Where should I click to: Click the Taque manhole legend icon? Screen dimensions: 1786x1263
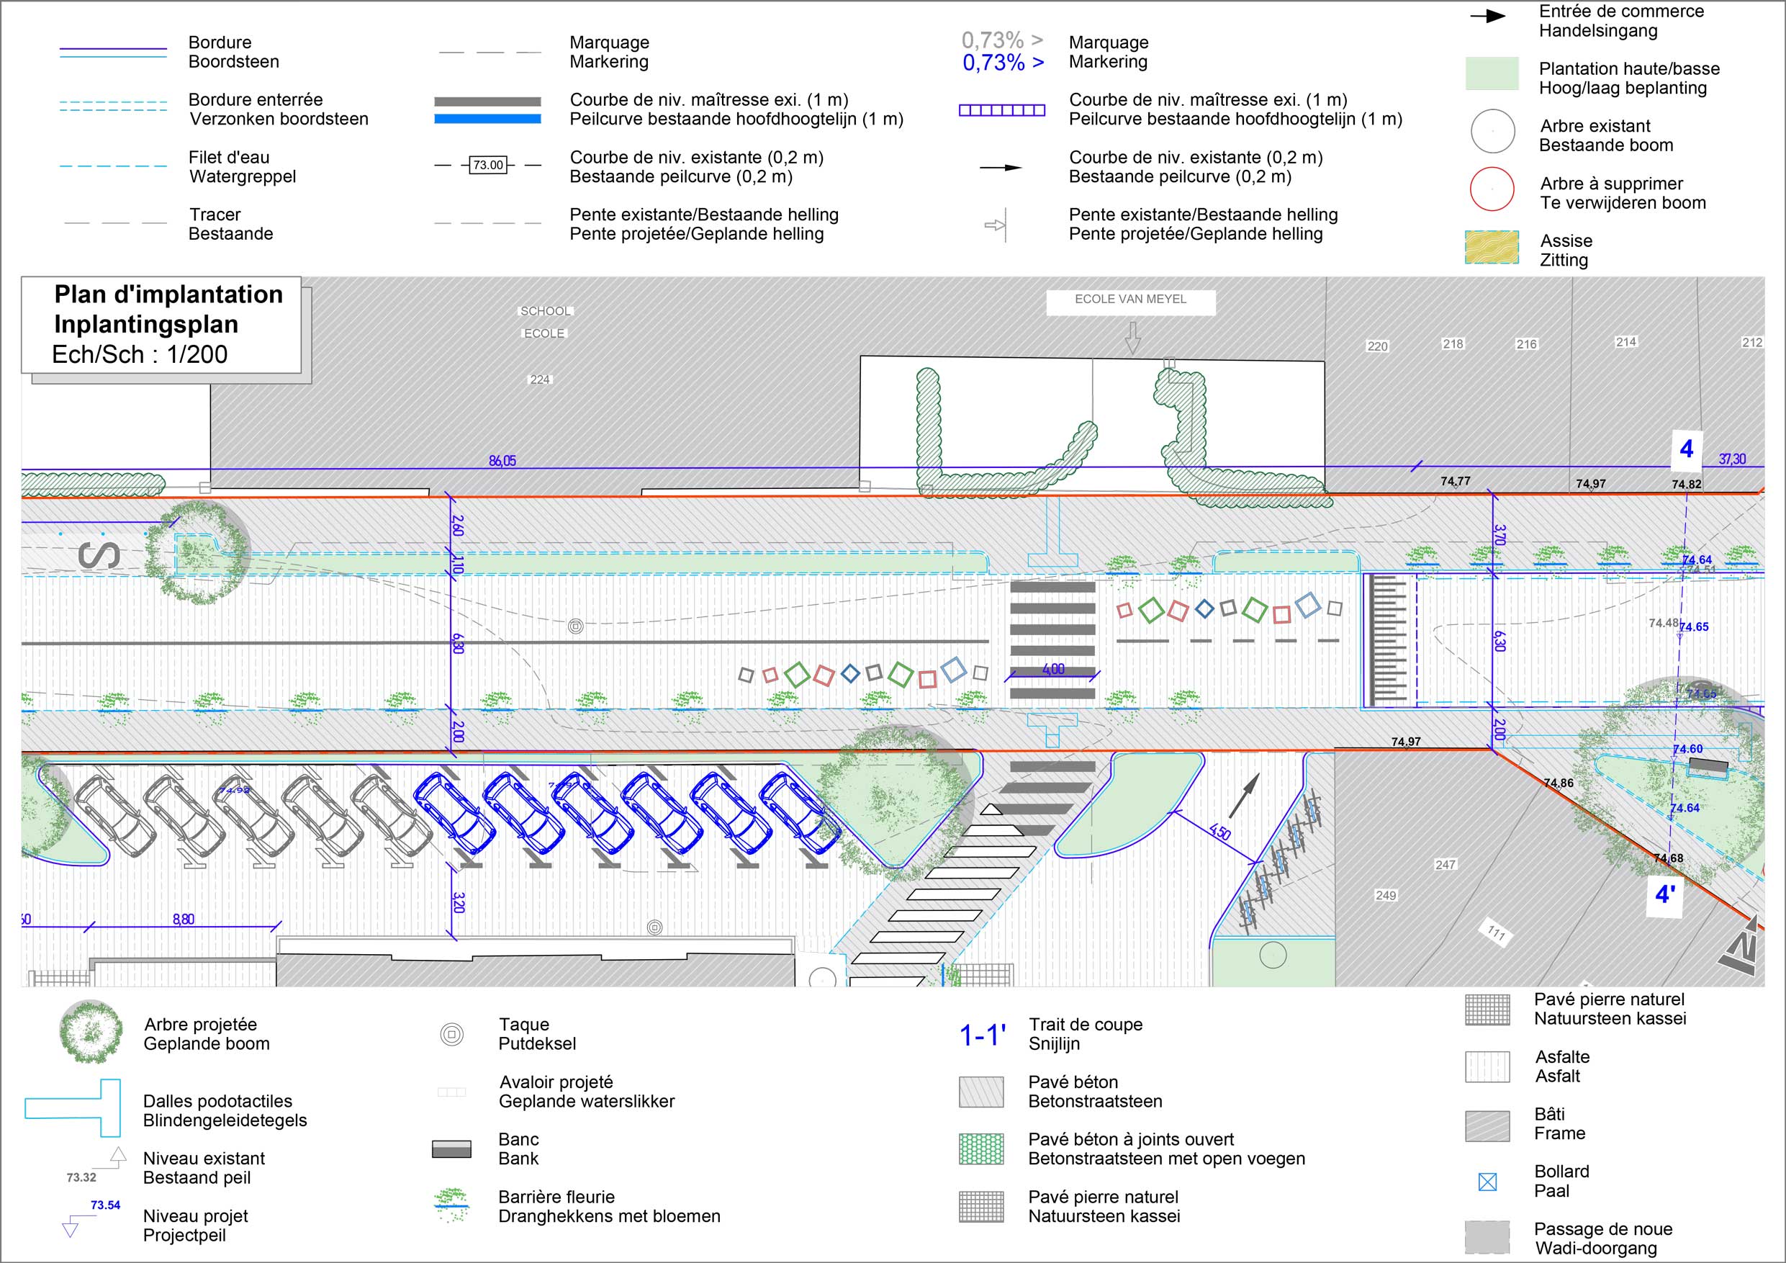point(452,1034)
